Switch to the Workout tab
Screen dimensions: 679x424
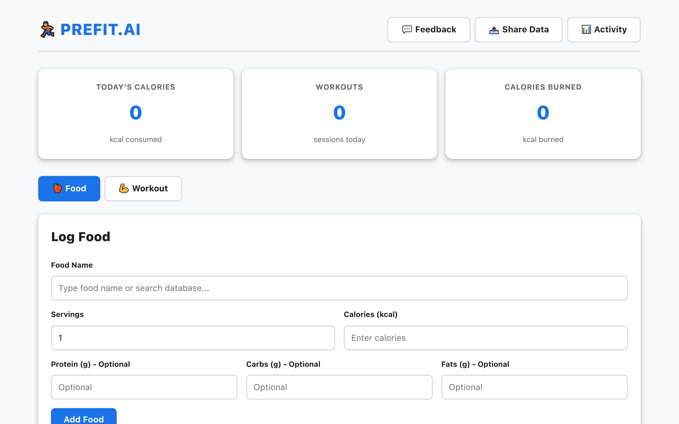[143, 188]
